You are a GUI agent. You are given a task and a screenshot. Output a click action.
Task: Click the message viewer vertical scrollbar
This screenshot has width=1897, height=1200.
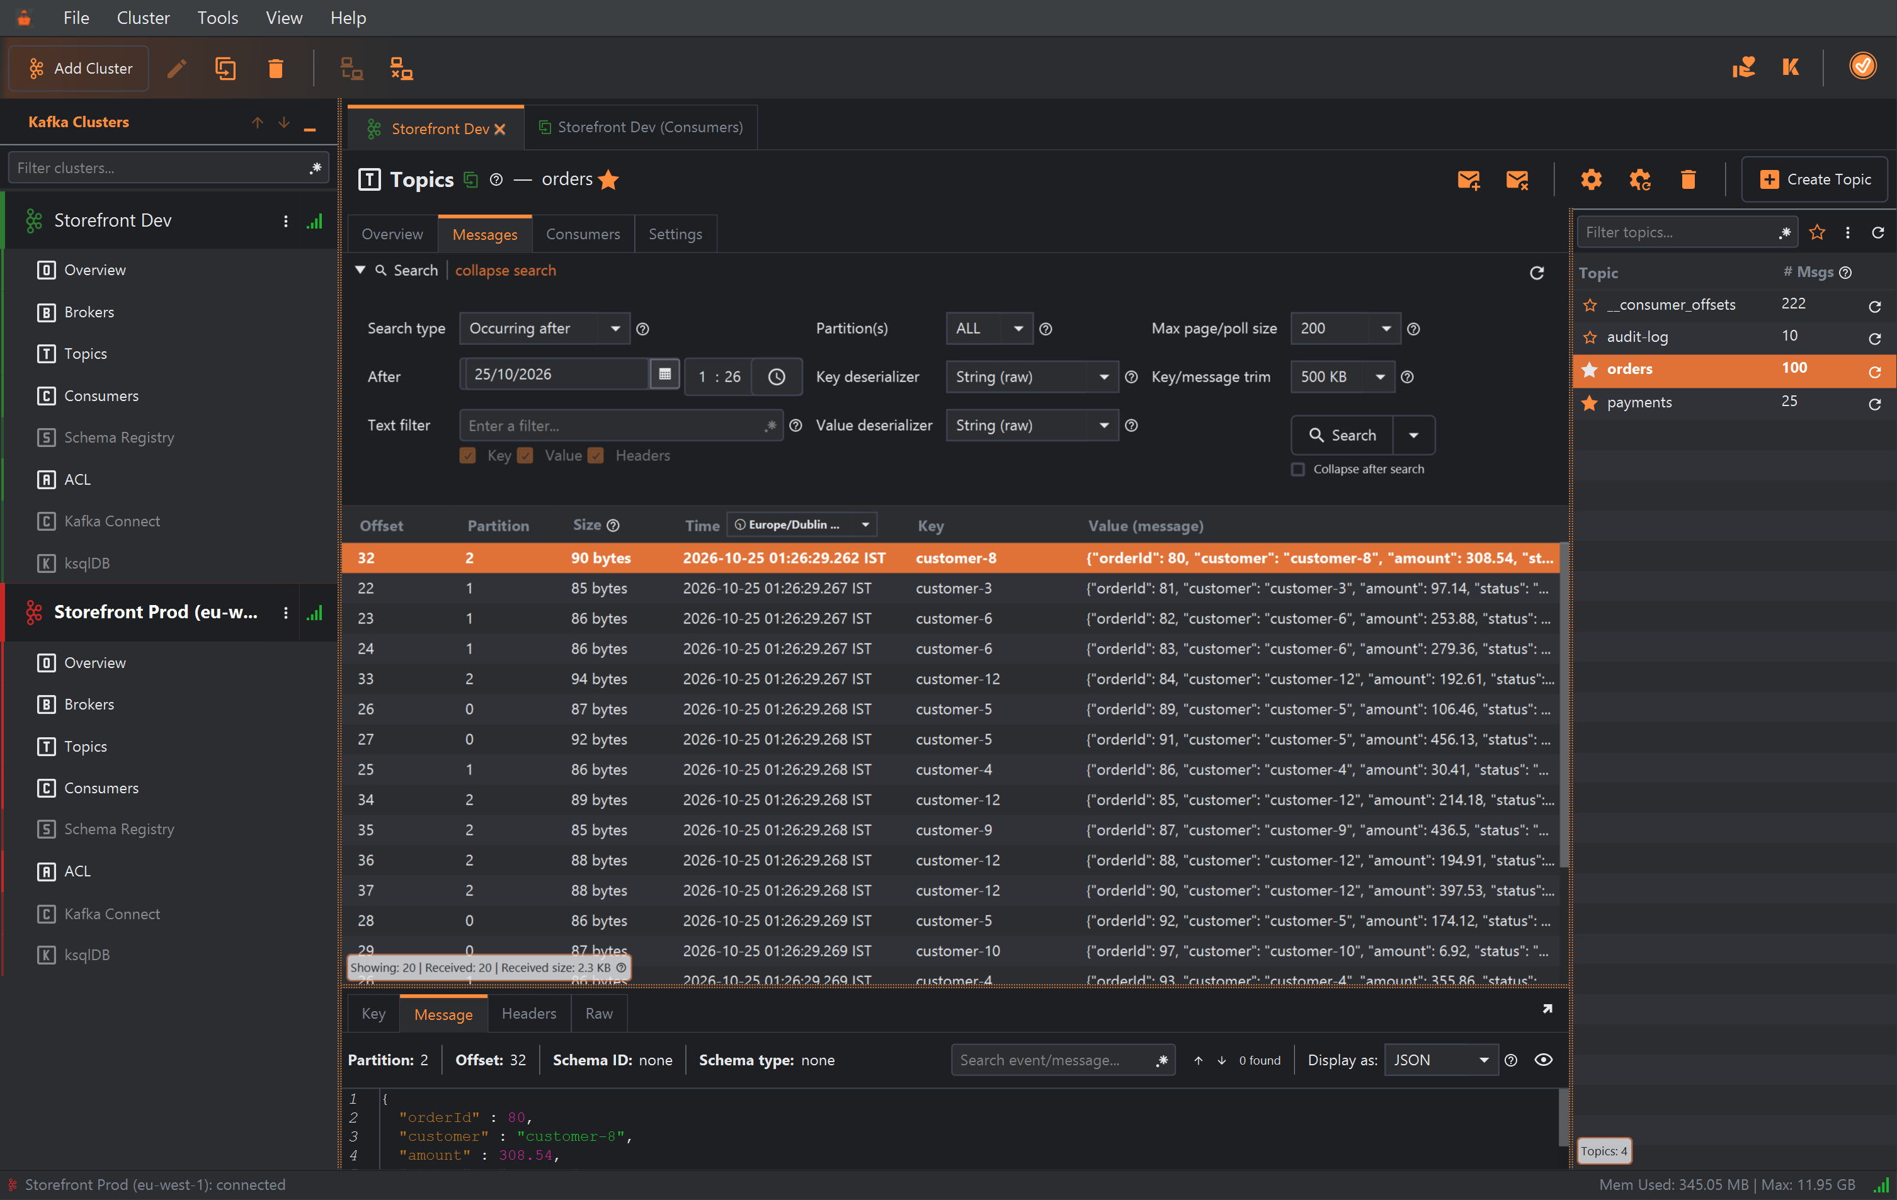(1563, 1118)
